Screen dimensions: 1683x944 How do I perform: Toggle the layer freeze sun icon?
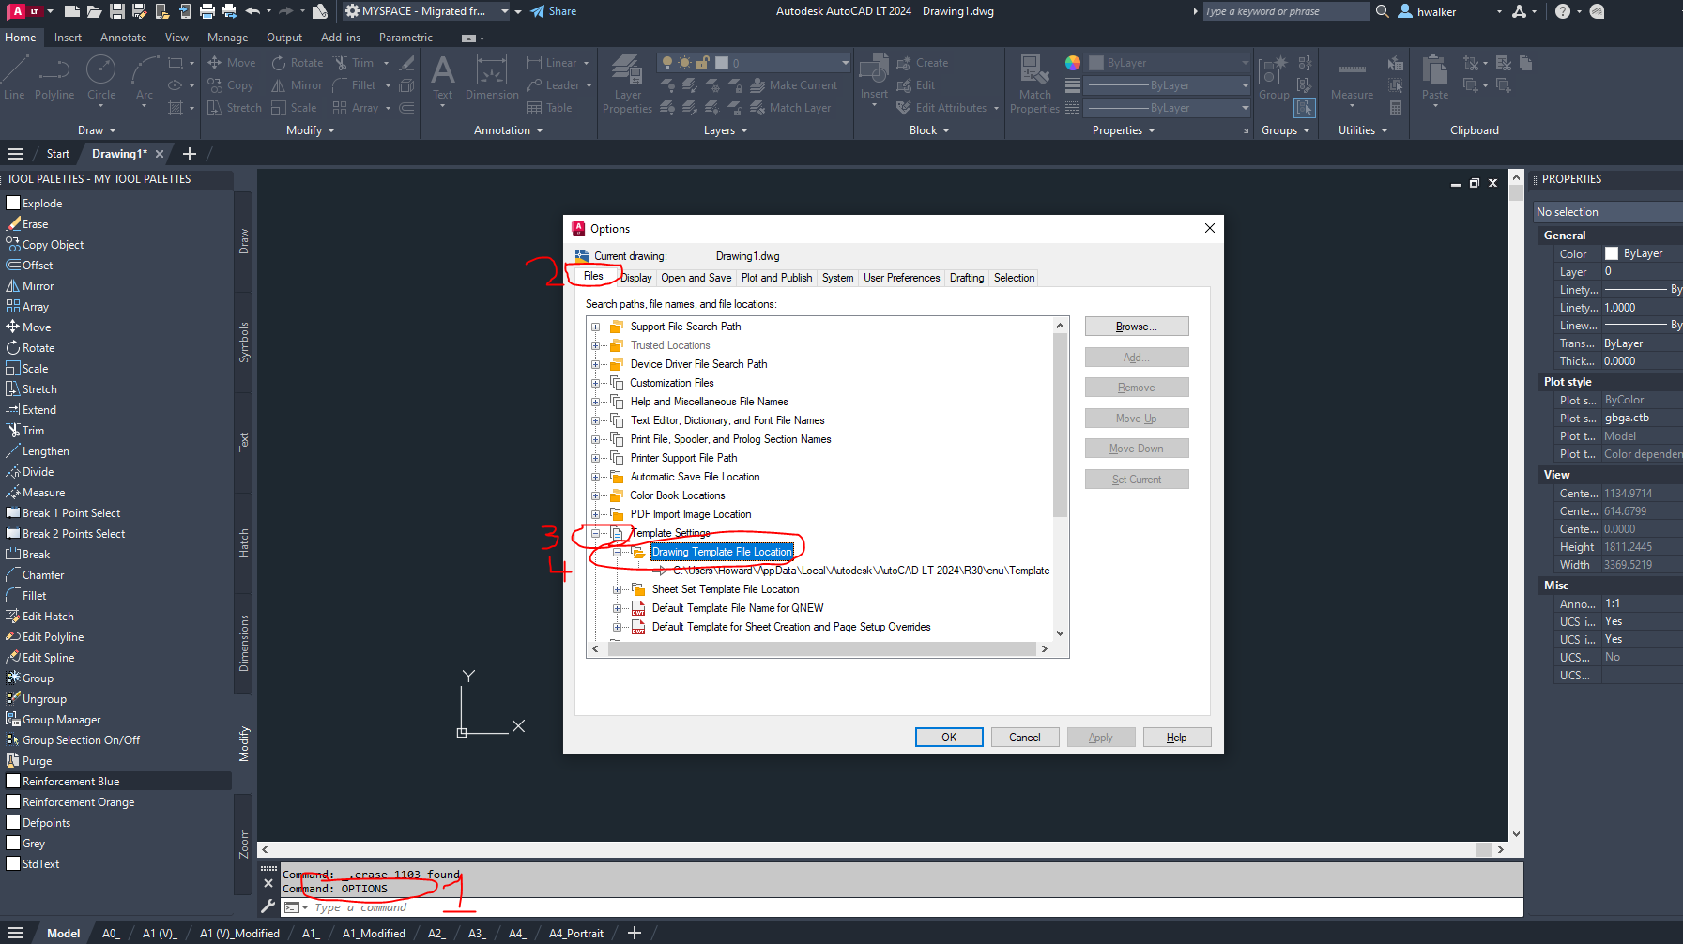(684, 62)
